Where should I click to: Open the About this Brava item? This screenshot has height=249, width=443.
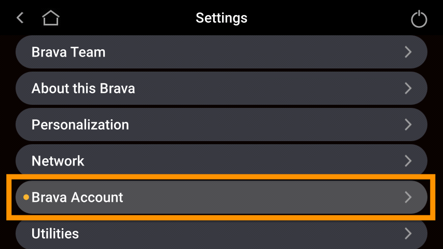[221, 89]
